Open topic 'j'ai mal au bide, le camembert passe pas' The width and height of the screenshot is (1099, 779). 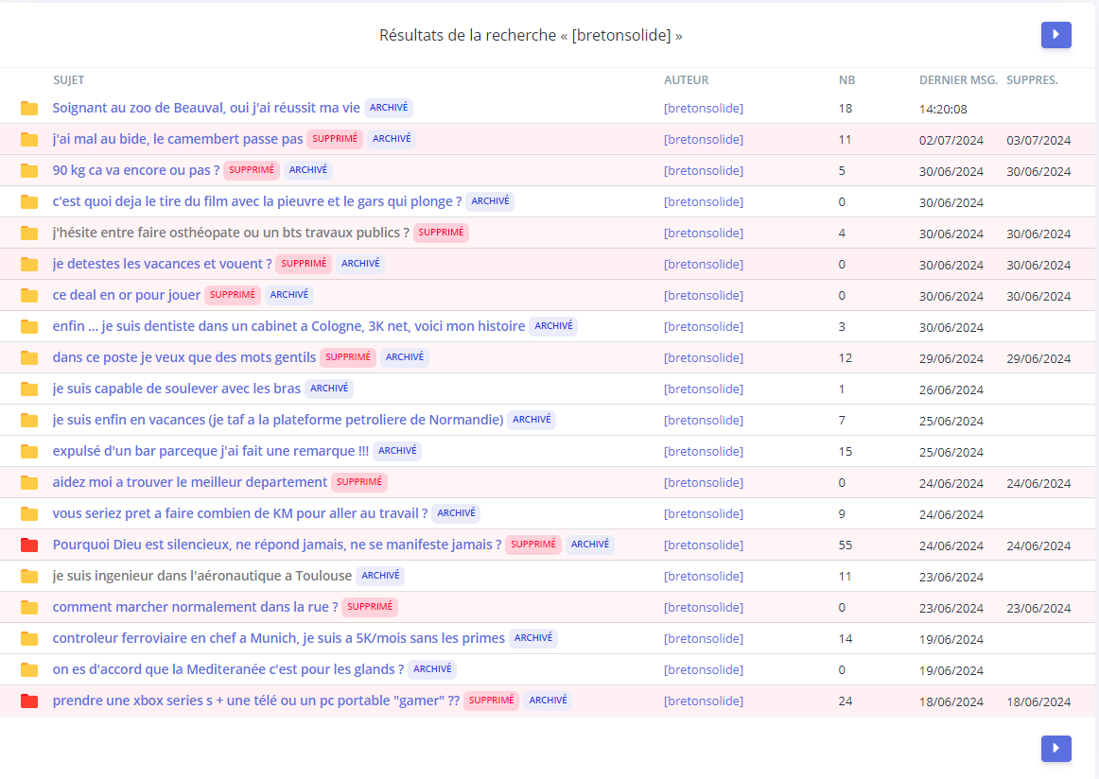tap(177, 139)
